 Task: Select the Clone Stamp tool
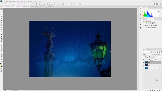click(1, 34)
